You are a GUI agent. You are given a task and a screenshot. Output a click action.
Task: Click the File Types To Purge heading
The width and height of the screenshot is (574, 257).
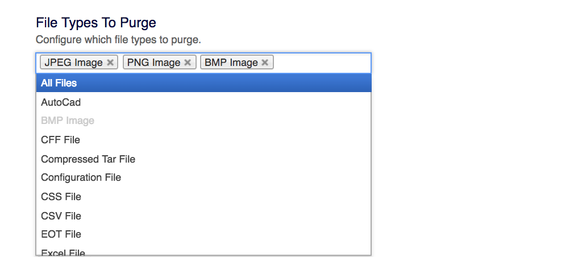click(96, 23)
